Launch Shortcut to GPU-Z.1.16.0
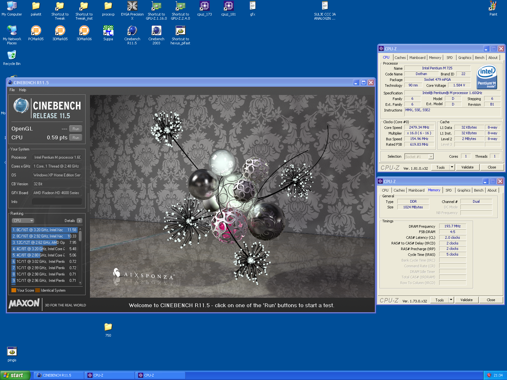 coord(156,10)
